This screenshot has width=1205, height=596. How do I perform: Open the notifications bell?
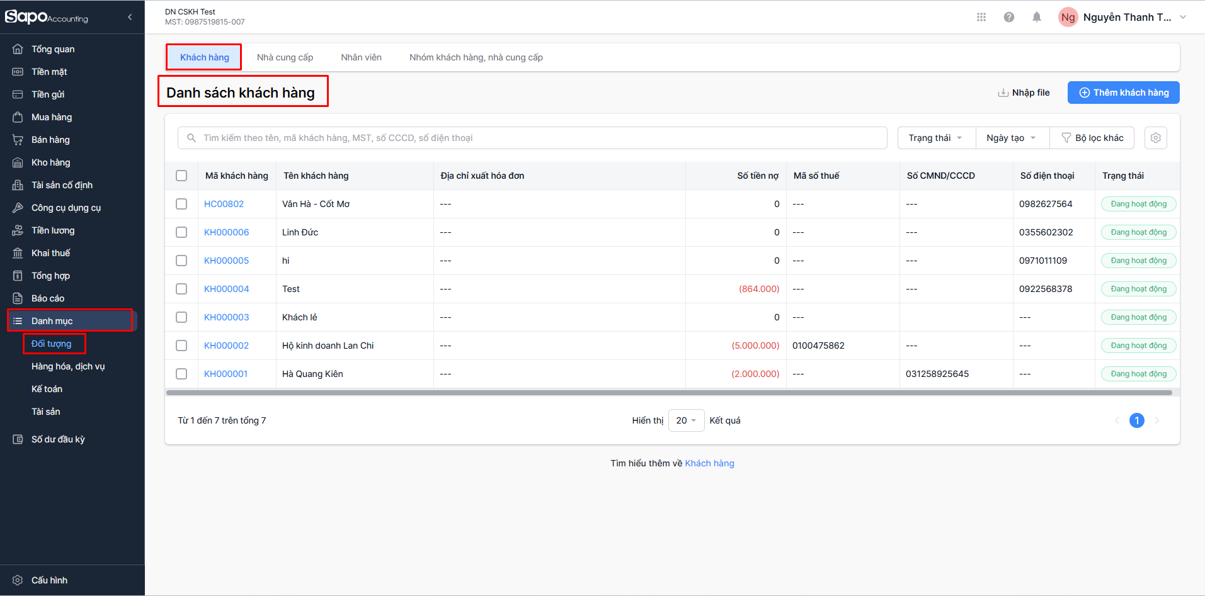tap(1036, 17)
